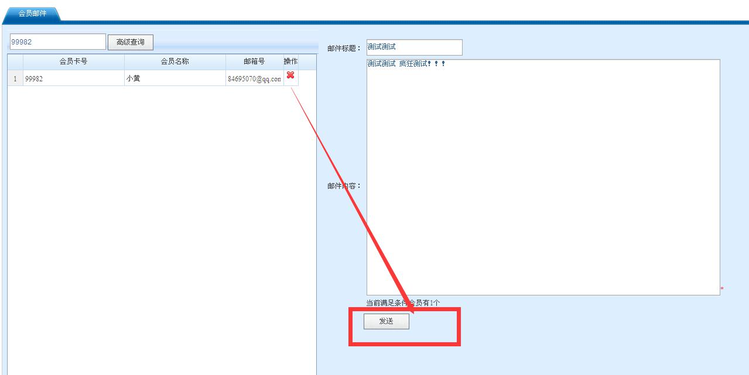Click the email cell 84695070@qq.com
Image resolution: width=749 pixels, height=375 pixels.
pos(254,78)
